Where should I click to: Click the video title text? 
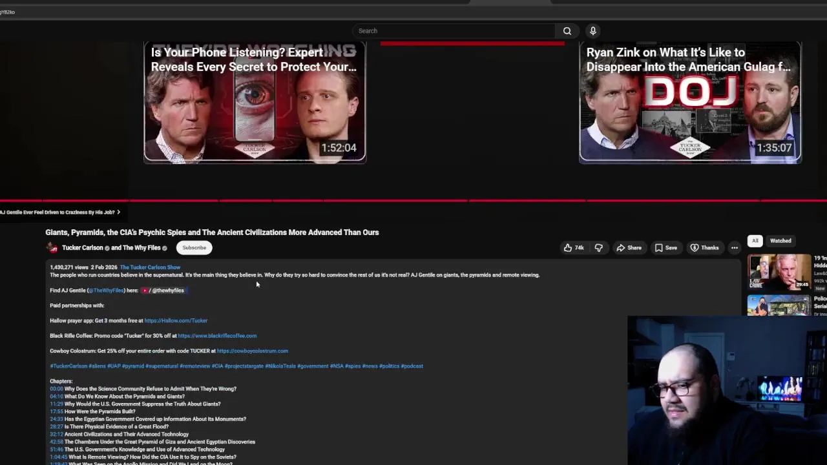(x=212, y=232)
